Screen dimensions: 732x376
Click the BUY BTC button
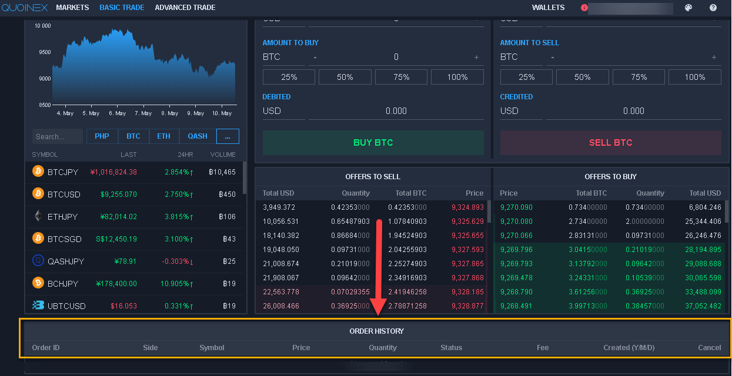click(373, 143)
